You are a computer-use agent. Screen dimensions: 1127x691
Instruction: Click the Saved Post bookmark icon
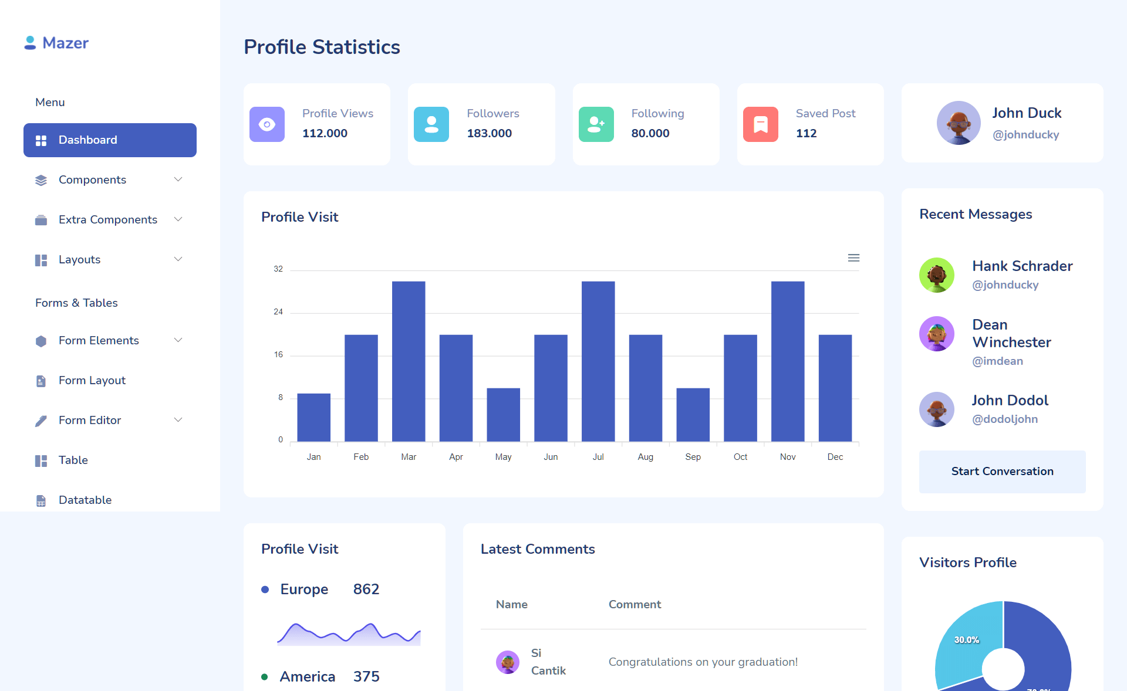click(761, 123)
